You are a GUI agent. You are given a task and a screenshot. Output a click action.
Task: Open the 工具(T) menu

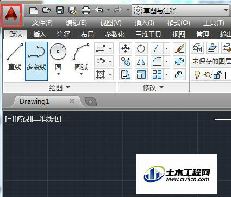[214, 23]
